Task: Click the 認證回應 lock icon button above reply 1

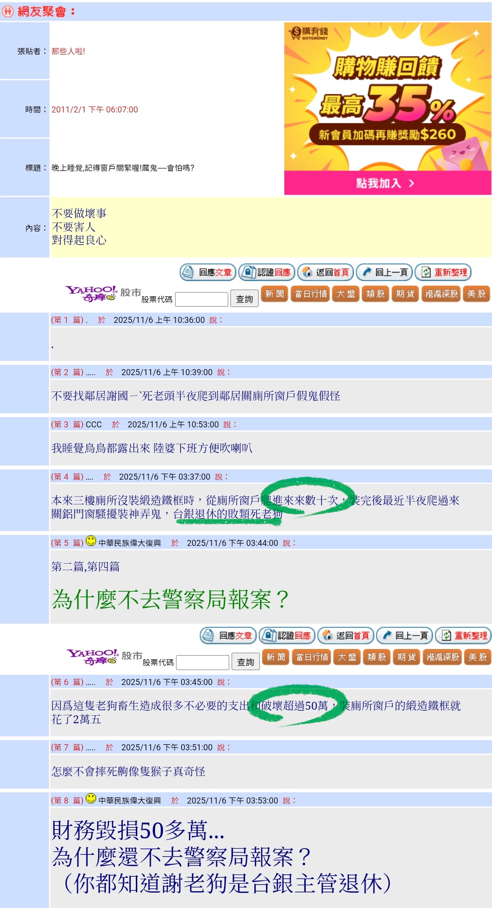Action: click(267, 272)
